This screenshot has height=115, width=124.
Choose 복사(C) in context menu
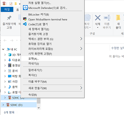point(52,75)
